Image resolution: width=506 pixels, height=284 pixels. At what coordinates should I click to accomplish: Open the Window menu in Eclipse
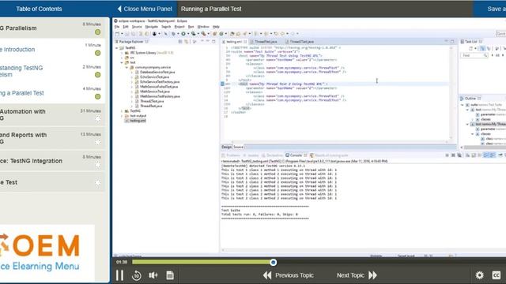tap(203, 27)
